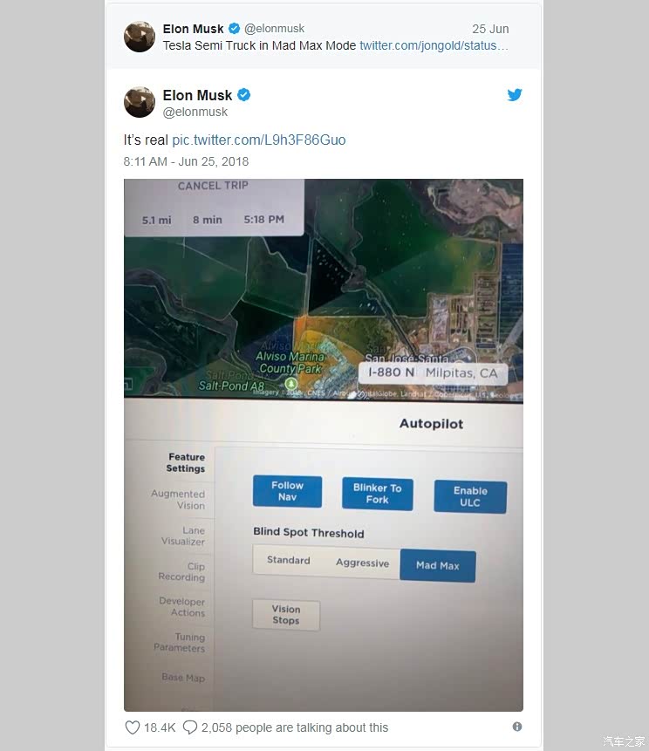Open replies via speech bubble icon
Viewport: 649px width, 751px height.
coord(190,727)
